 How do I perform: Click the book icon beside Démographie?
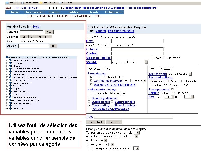coord(11,74)
